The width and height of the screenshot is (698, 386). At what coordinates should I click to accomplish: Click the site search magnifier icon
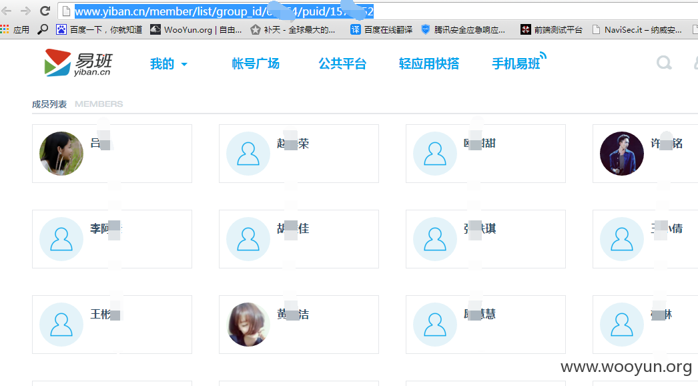pyautogui.click(x=664, y=63)
